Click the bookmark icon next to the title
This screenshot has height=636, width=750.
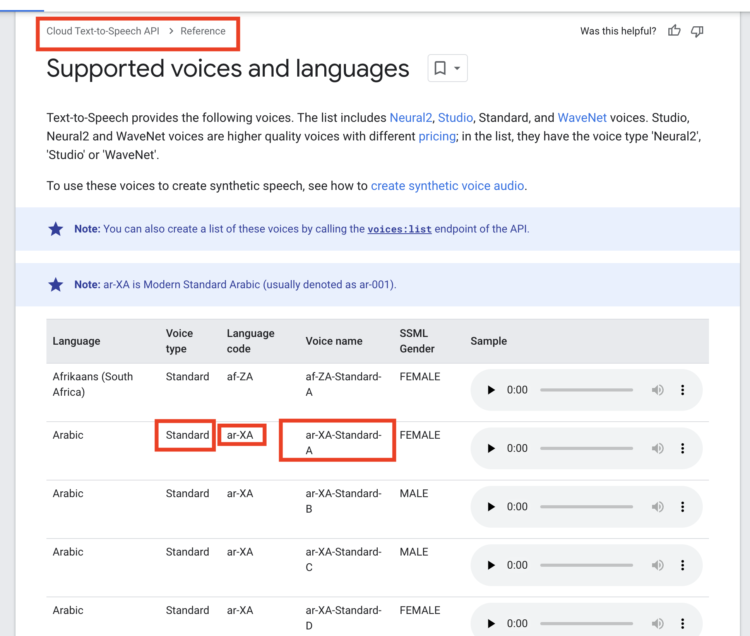(440, 68)
